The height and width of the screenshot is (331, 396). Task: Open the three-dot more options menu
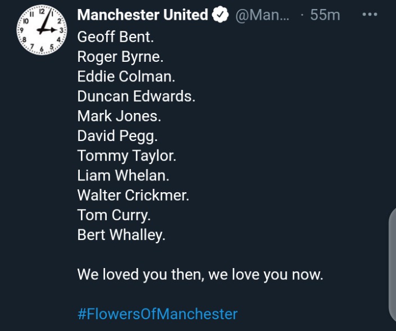(x=370, y=15)
